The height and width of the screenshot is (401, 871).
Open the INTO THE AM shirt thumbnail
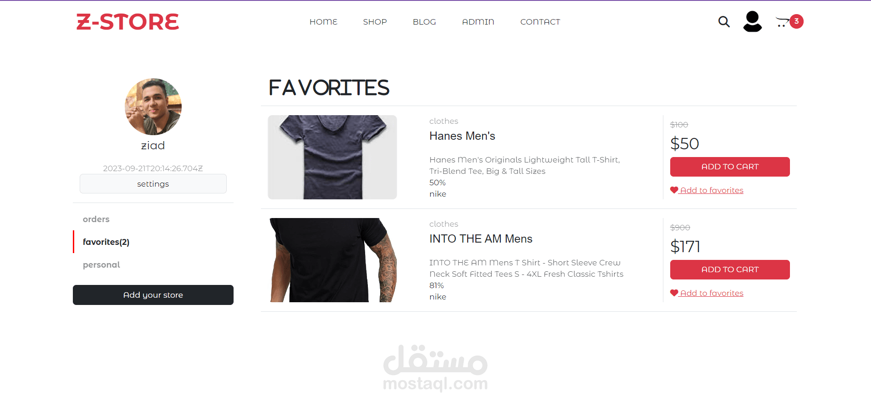(332, 260)
